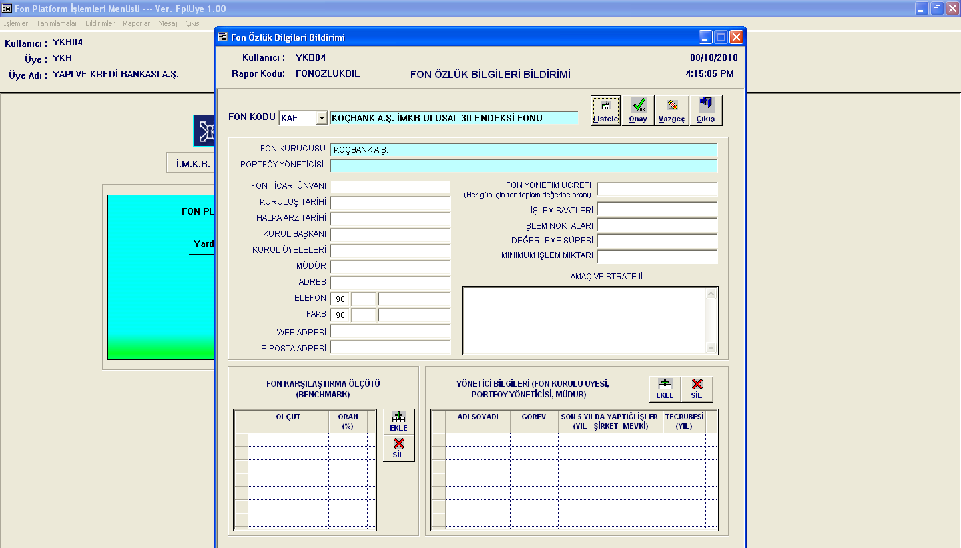961x548 pixels.
Task: Click the TELEFON area code field
Action: (364, 299)
